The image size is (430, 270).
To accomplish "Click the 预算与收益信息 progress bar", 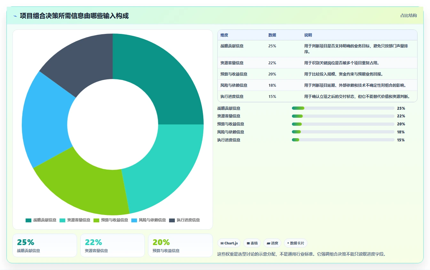I will [343, 124].
